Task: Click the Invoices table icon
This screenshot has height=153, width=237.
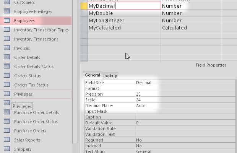Action: [7, 48]
